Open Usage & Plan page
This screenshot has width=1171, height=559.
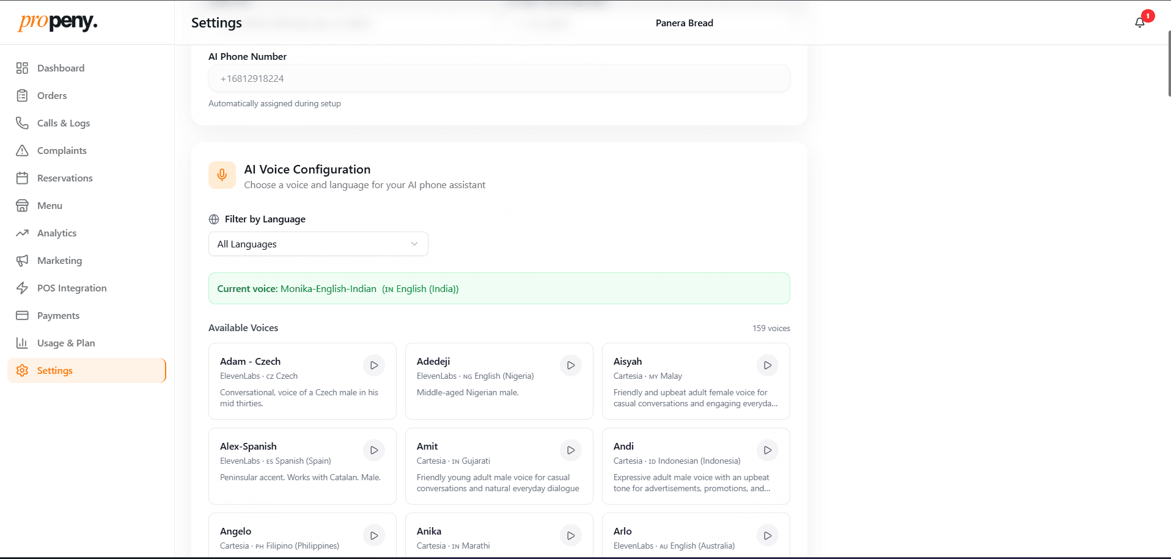(87, 343)
